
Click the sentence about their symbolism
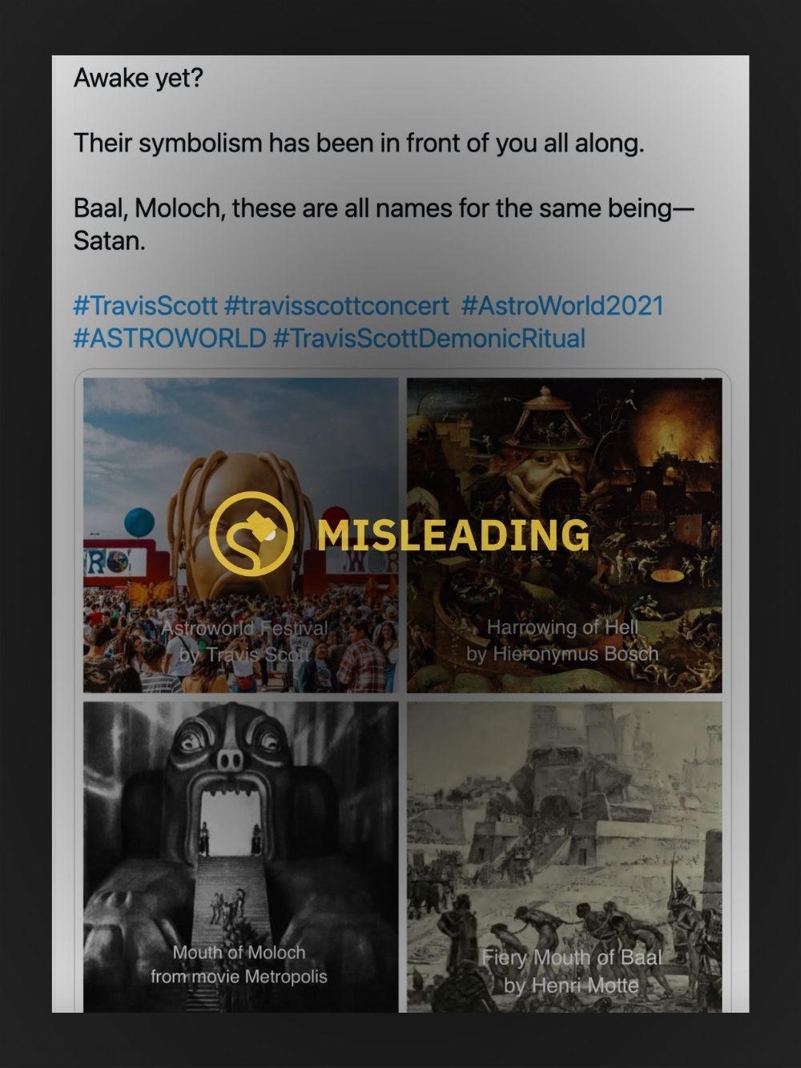tap(359, 143)
